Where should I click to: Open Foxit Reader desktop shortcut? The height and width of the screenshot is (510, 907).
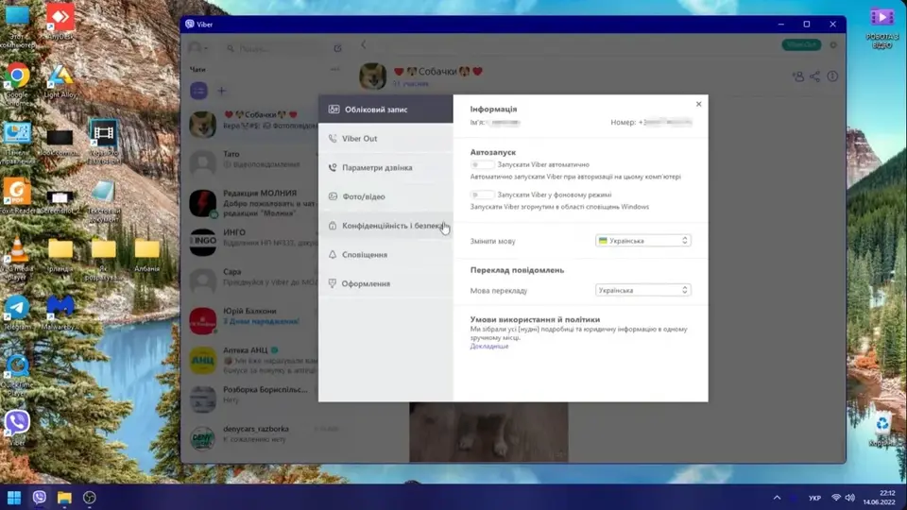17,196
